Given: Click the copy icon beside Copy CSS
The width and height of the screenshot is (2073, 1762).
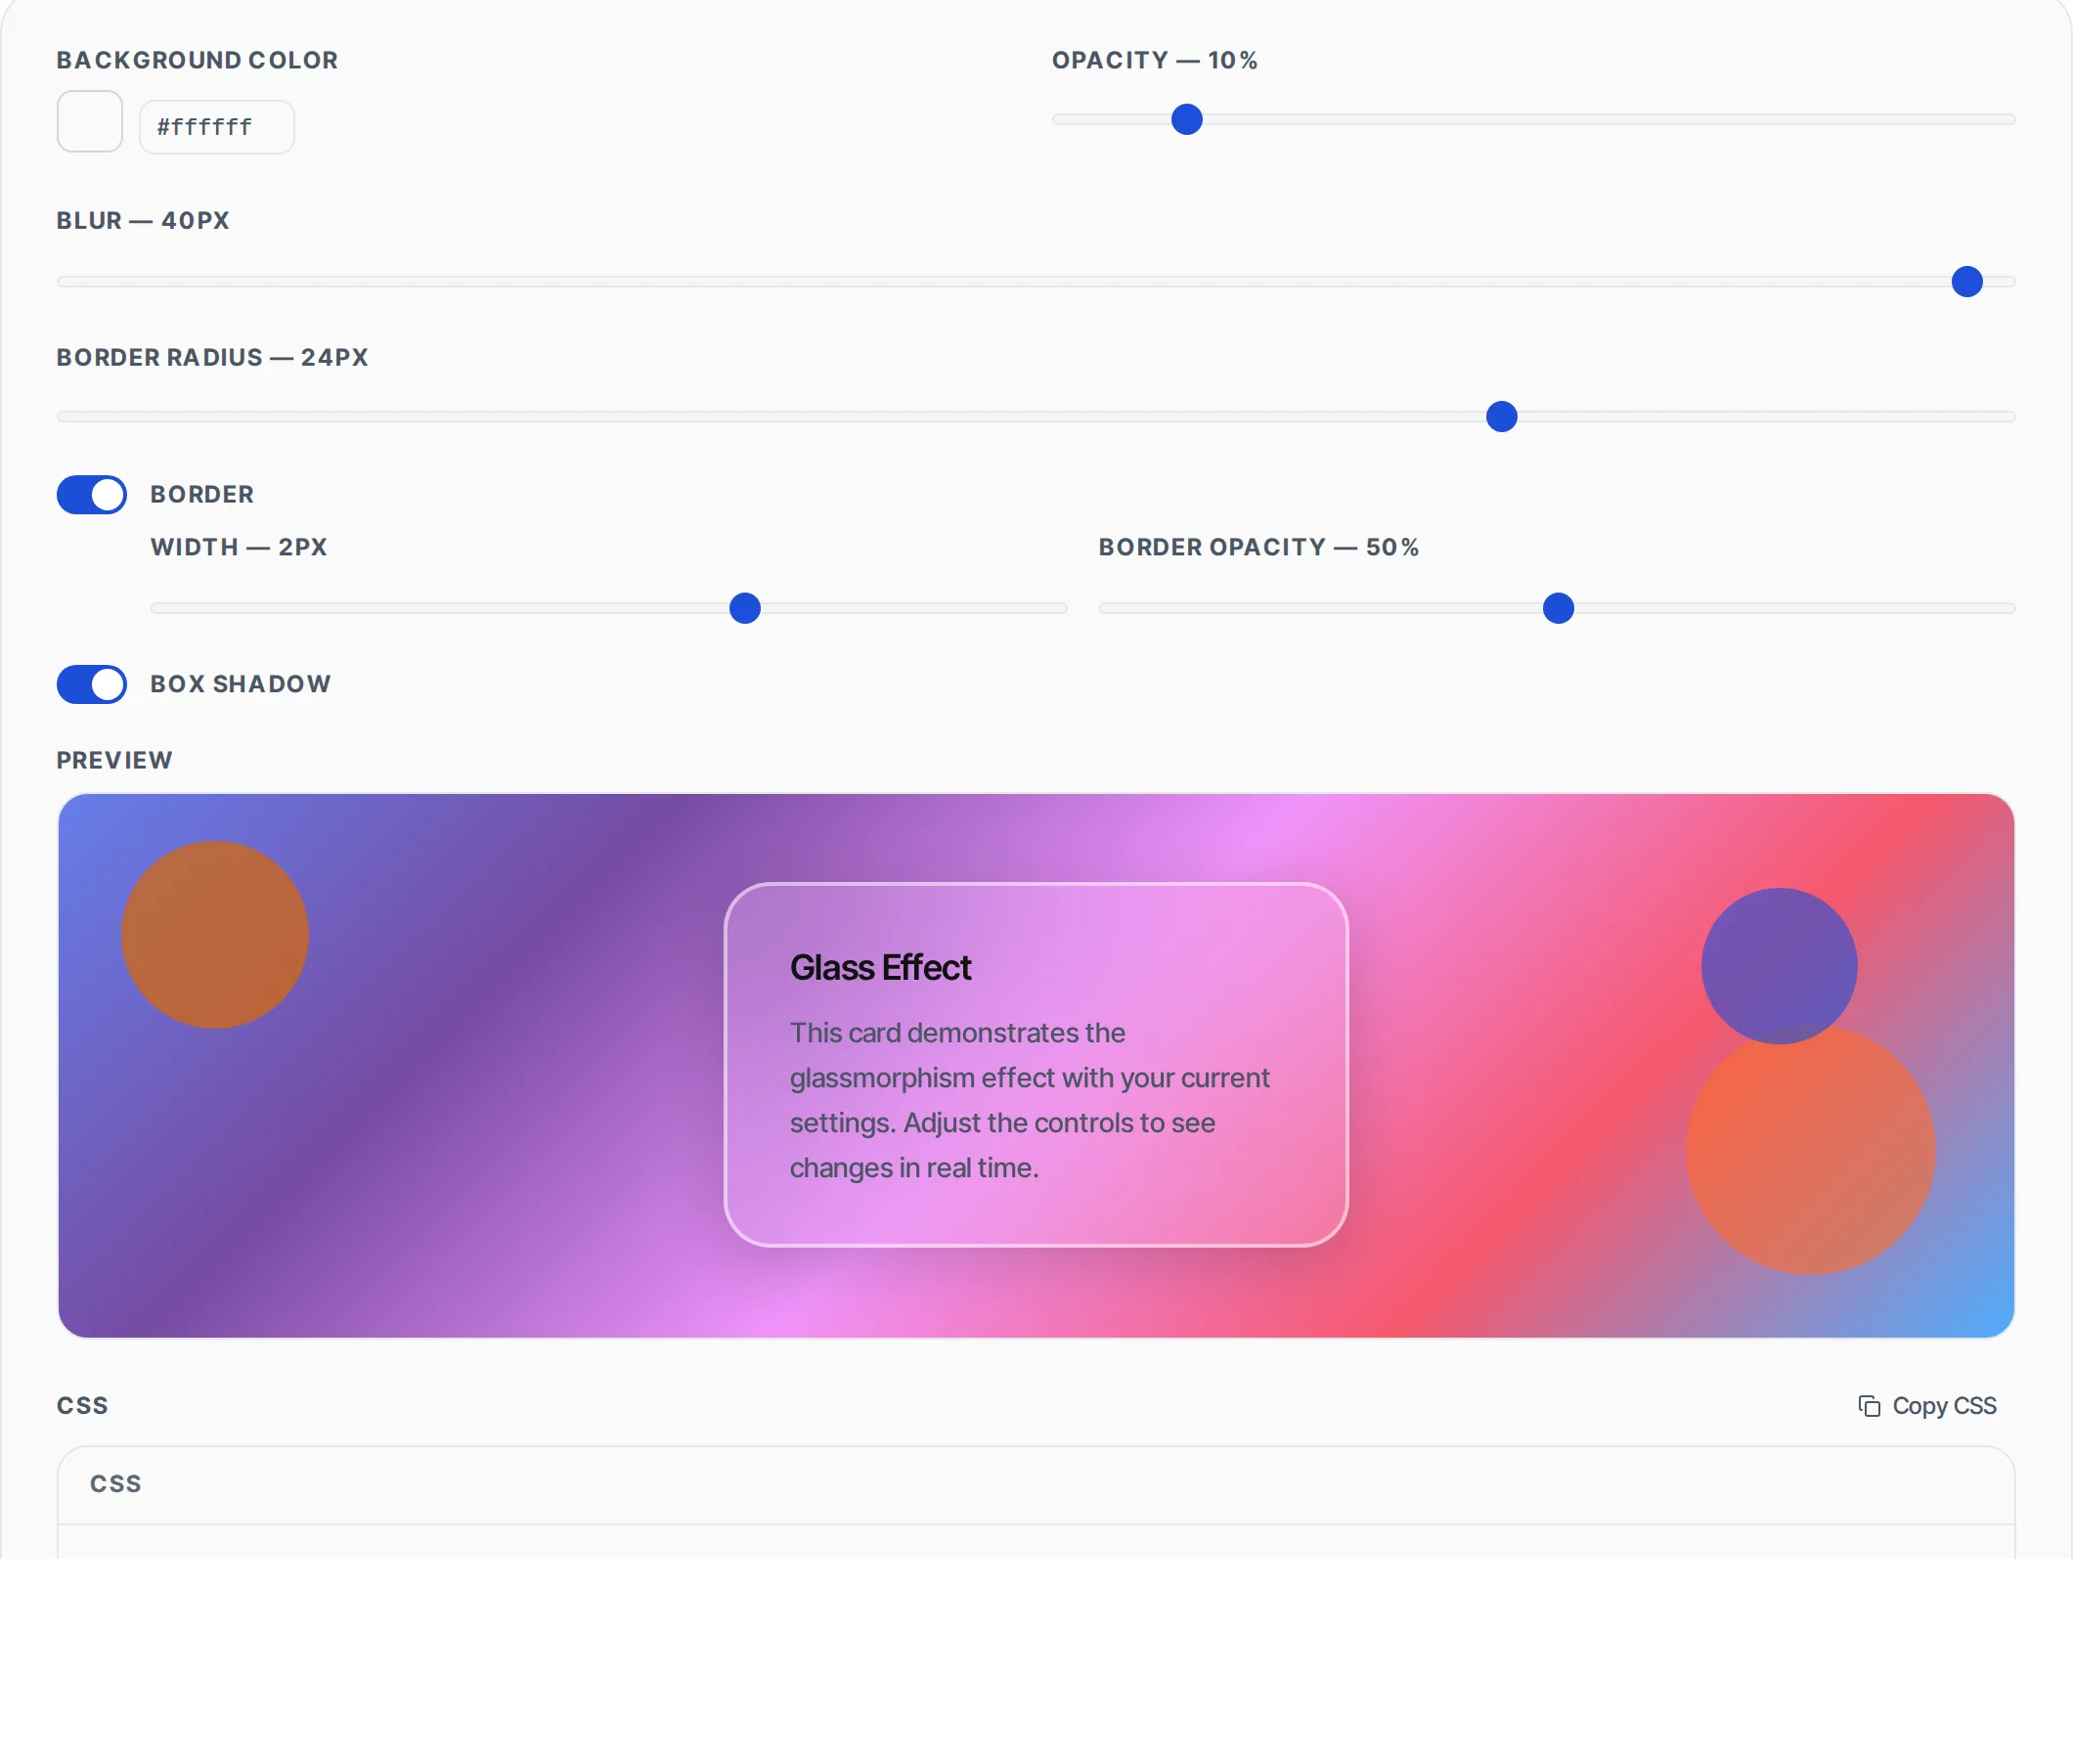Looking at the screenshot, I should (1869, 1406).
